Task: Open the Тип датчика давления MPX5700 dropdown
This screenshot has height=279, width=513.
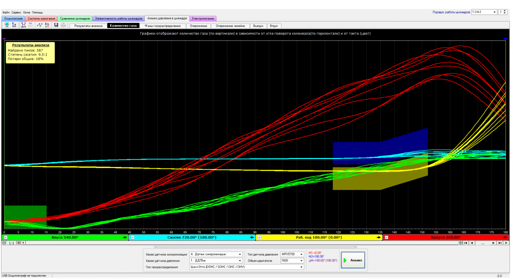Action: (292, 254)
